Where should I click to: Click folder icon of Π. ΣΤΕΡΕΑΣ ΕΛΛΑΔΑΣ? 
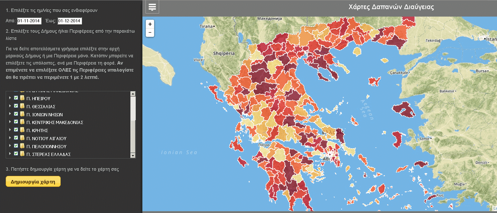point(22,154)
